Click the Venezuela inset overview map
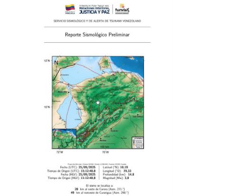 (64, 139)
